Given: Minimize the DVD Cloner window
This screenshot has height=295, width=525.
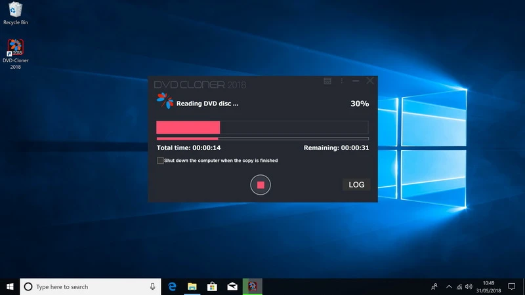Looking at the screenshot, I should point(356,81).
